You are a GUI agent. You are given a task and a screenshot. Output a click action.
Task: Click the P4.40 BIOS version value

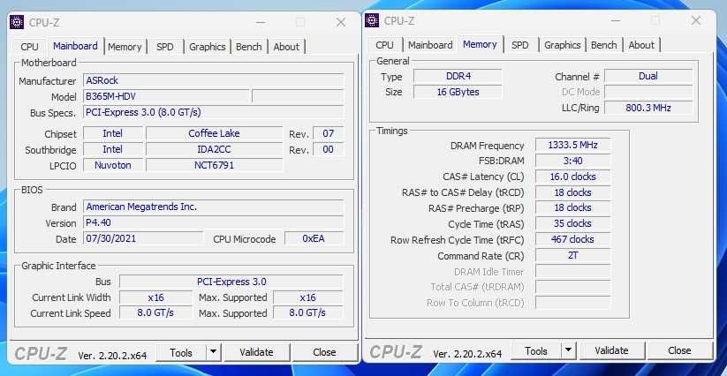point(214,222)
